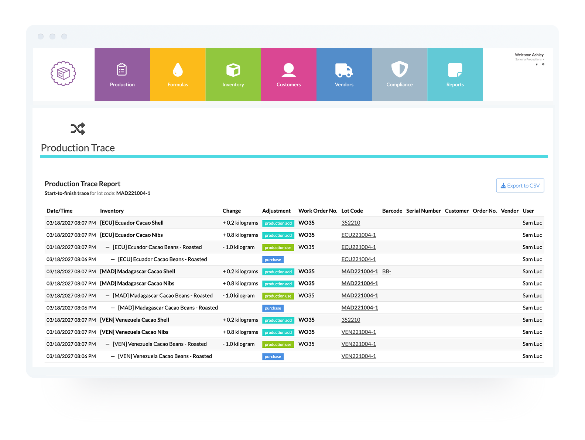Click production use tag for Venezuela Beans Roasted
The image size is (585, 440).
tap(278, 344)
